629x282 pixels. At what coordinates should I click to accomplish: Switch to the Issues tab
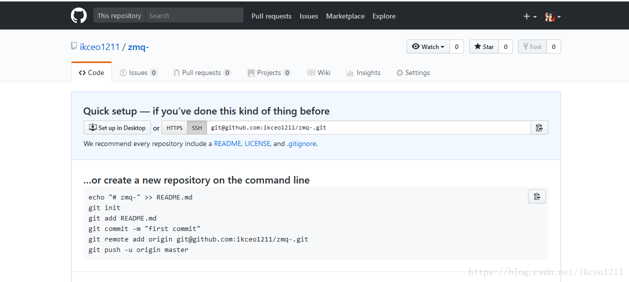click(x=138, y=72)
